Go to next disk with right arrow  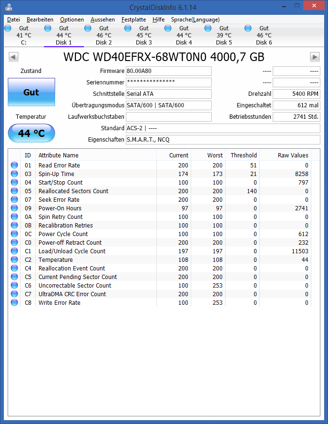(x=315, y=57)
